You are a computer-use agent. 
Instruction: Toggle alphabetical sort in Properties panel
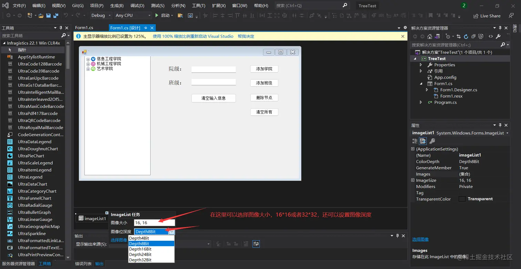click(x=423, y=141)
